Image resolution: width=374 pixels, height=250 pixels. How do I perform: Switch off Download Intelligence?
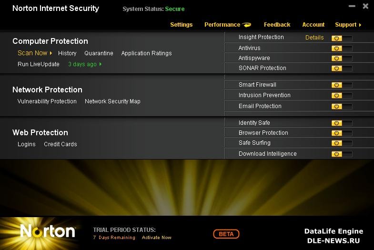click(342, 154)
